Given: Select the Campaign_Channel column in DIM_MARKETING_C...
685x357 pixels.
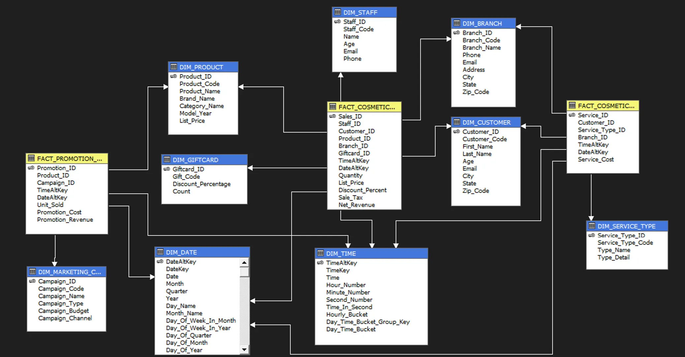Looking at the screenshot, I should coord(65,318).
